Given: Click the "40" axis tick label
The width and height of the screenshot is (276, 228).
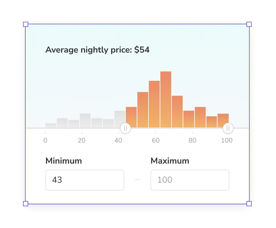Looking at the screenshot, I should [x=118, y=141].
